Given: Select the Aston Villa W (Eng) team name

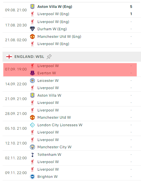Looking at the screenshot, I should pyautogui.click(x=55, y=7).
